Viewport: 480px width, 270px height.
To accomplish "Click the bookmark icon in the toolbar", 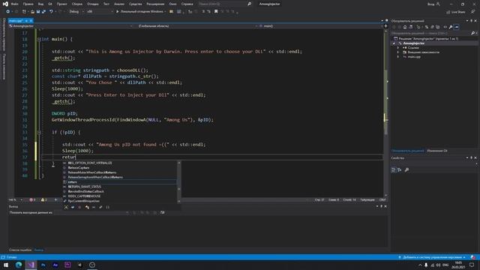I will tap(216, 12).
